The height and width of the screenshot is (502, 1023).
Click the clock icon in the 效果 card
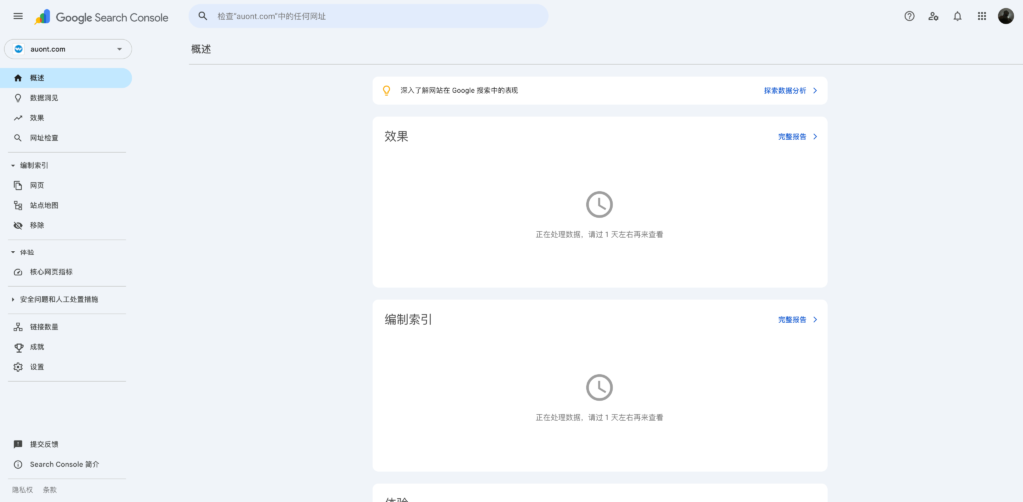[599, 204]
